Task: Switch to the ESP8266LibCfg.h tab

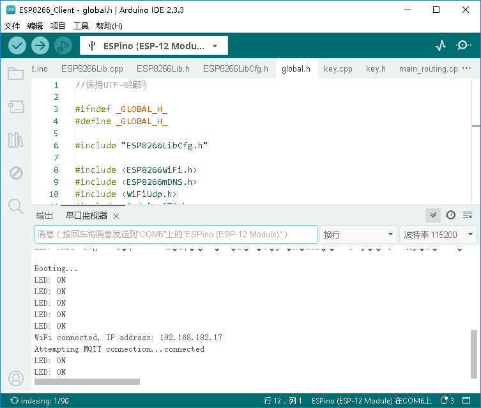Action: pyautogui.click(x=236, y=69)
